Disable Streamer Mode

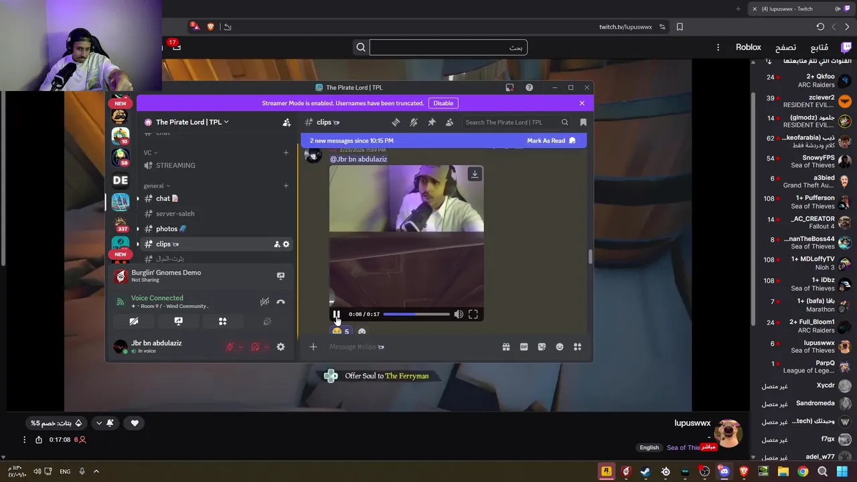[443, 103]
